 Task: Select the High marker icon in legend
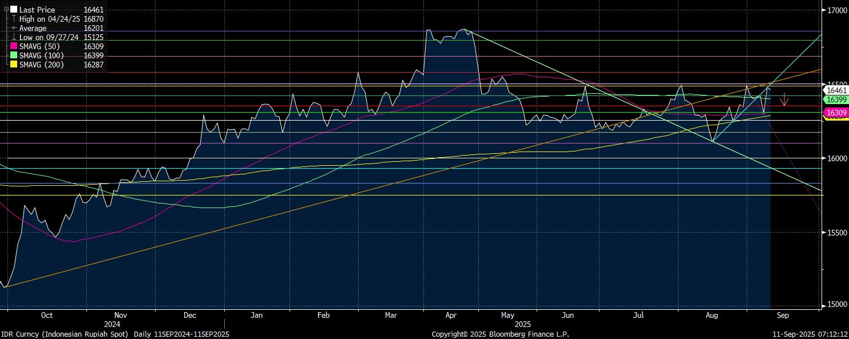tap(14, 19)
